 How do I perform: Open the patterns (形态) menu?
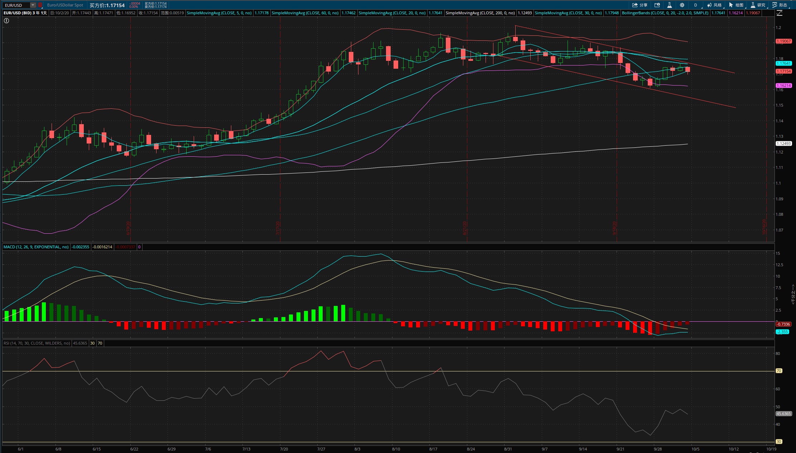[780, 5]
